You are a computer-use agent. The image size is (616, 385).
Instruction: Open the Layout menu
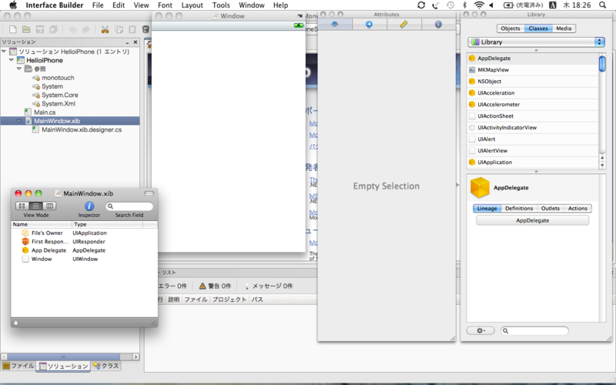click(192, 5)
